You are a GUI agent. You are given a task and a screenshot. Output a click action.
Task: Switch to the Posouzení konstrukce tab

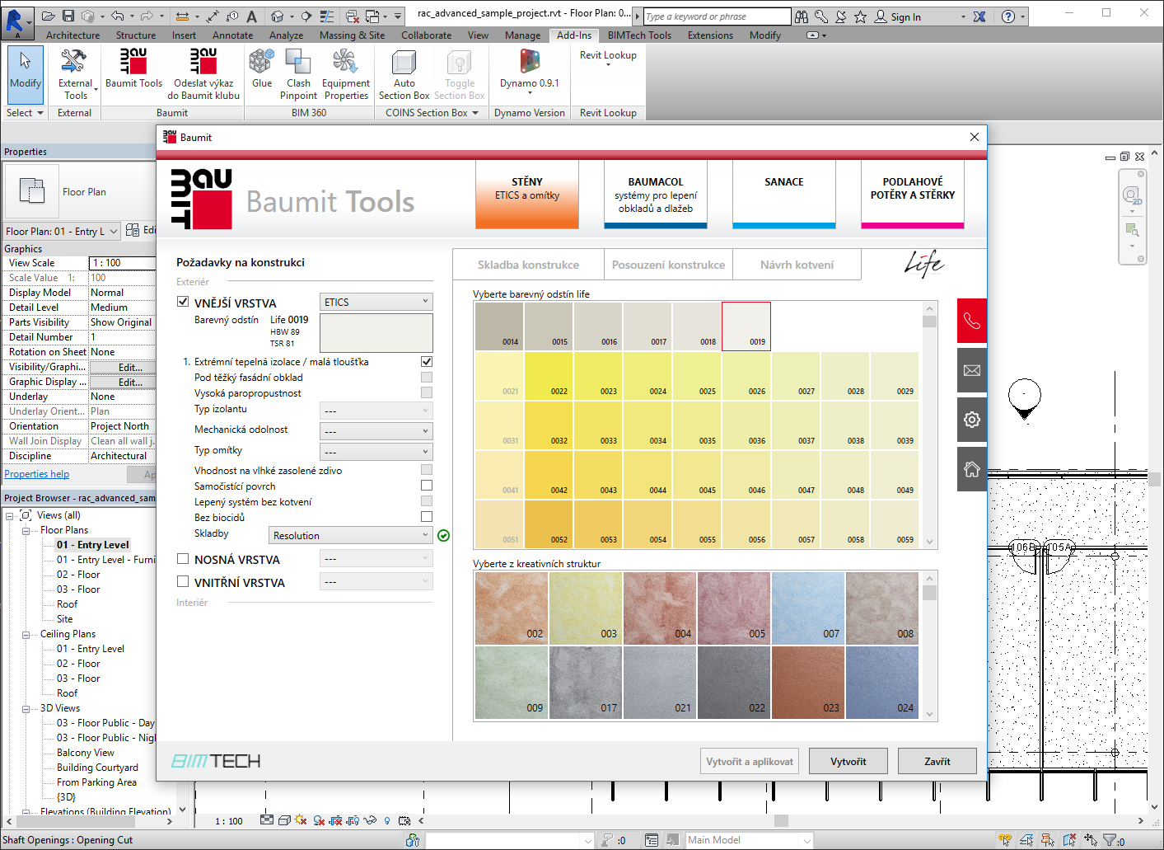[x=668, y=265]
